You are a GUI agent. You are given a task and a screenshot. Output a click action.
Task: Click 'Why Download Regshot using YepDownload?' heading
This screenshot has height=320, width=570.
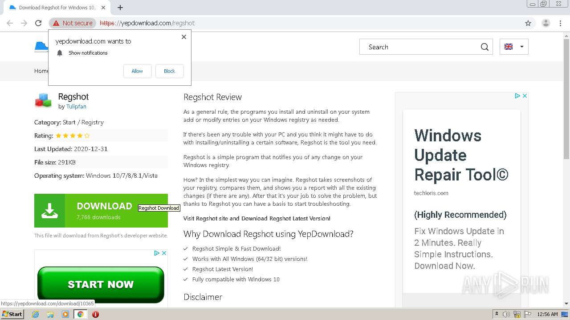[269, 234]
